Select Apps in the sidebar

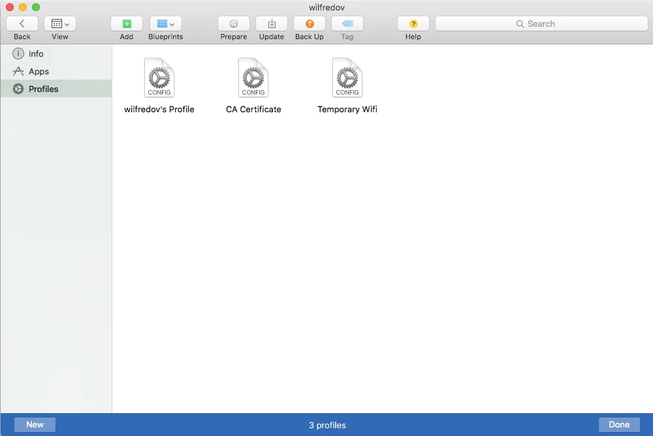[x=56, y=71]
